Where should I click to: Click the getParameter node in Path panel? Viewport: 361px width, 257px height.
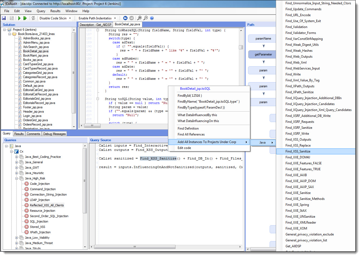pyautogui.click(x=262, y=54)
